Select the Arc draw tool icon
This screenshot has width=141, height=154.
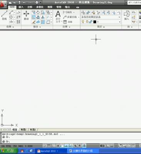[x=11, y=12]
